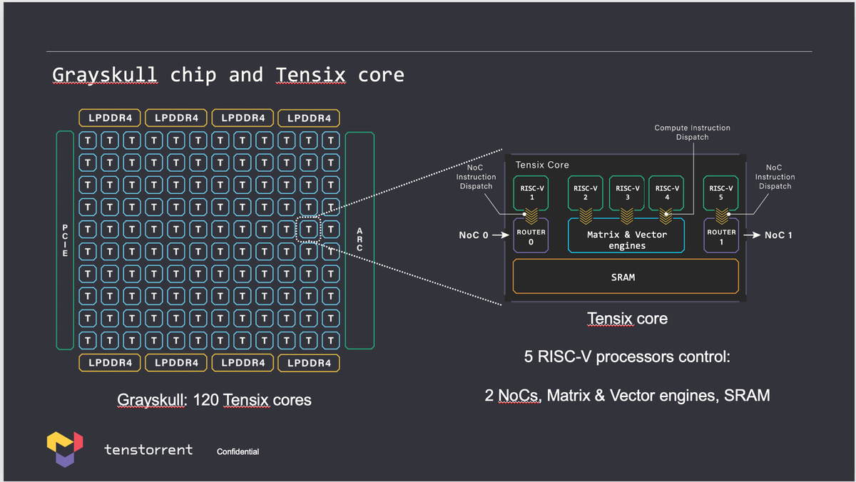Click the Grayskull: 120 Tensix cores caption

(x=215, y=400)
